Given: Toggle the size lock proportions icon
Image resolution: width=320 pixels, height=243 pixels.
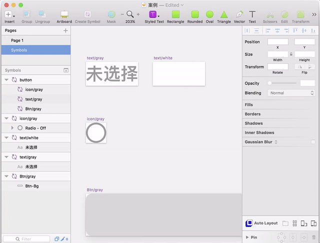Looking at the screenshot, I should click(x=291, y=54).
